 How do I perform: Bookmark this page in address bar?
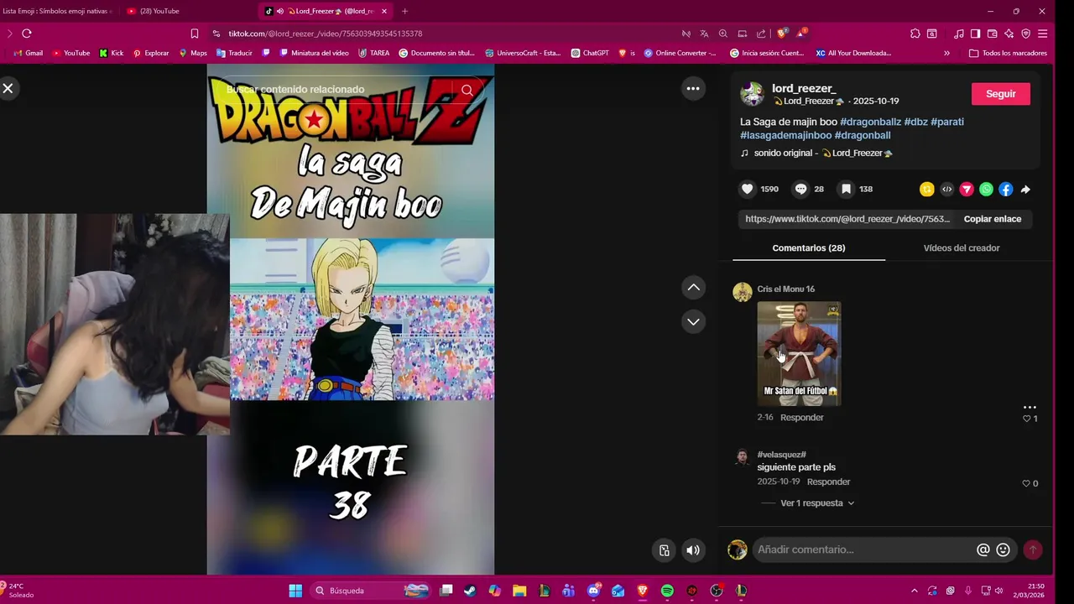click(x=195, y=34)
